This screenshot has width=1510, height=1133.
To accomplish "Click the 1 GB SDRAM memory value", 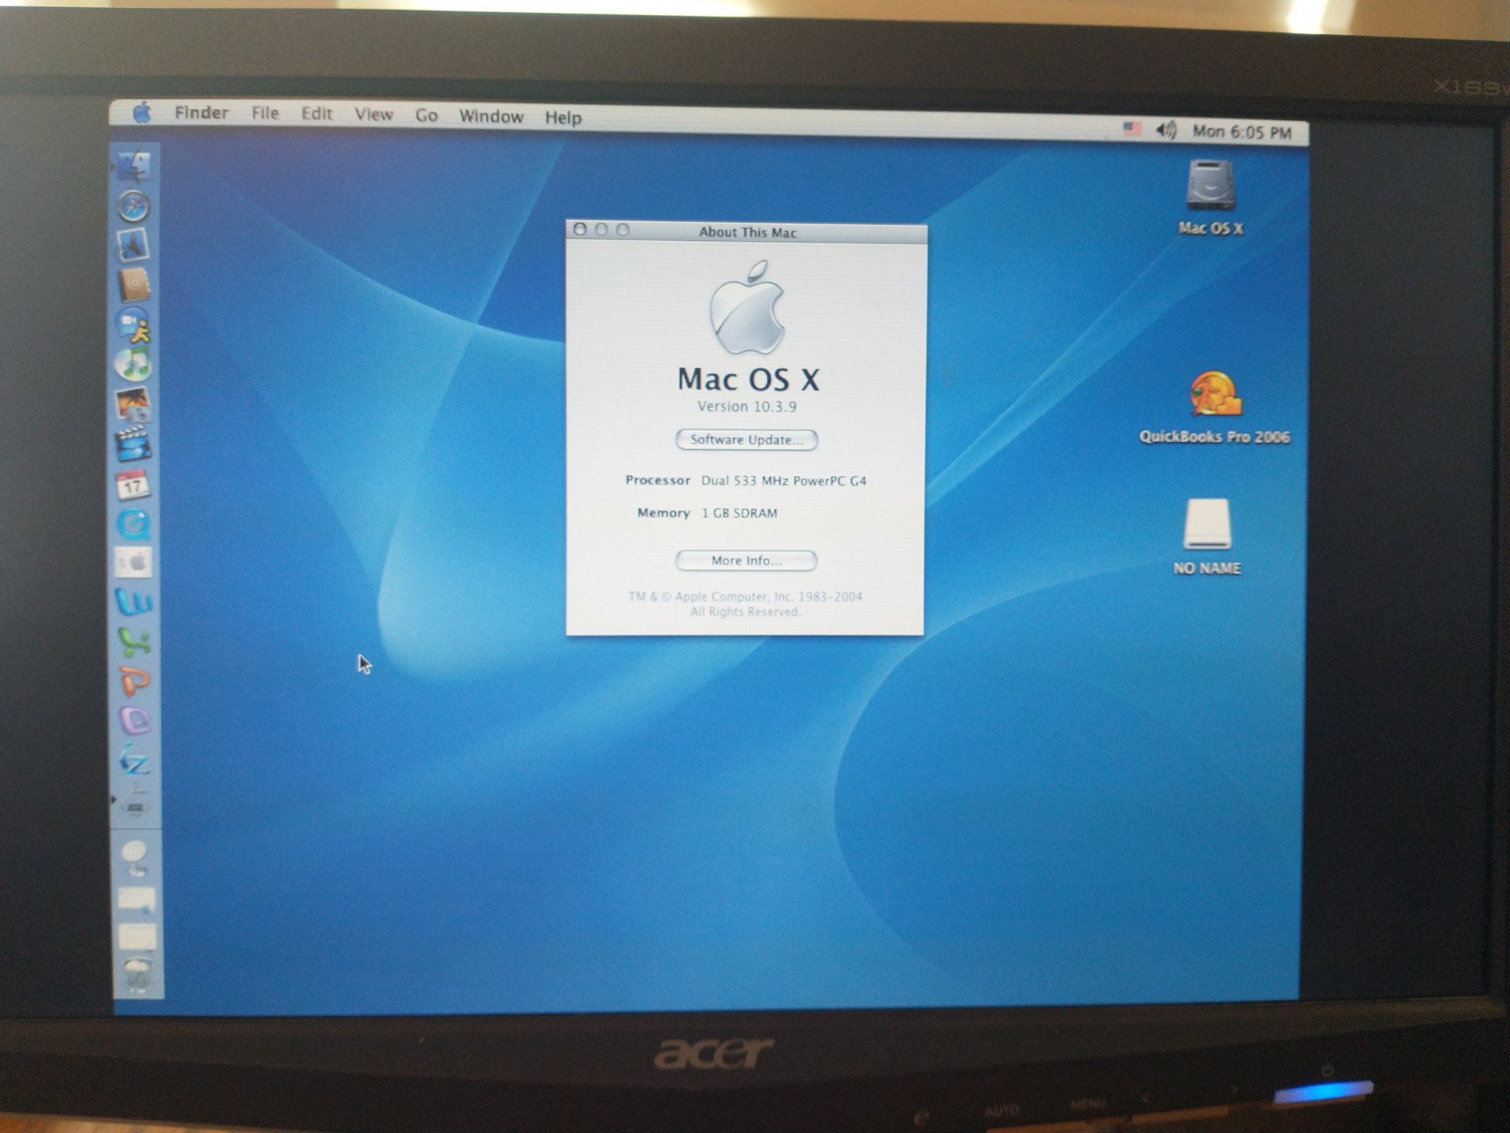I will (739, 513).
